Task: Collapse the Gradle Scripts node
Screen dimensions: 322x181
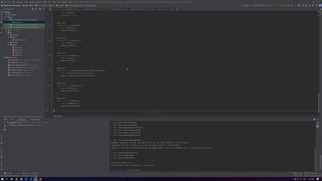Action: (x=4, y=57)
